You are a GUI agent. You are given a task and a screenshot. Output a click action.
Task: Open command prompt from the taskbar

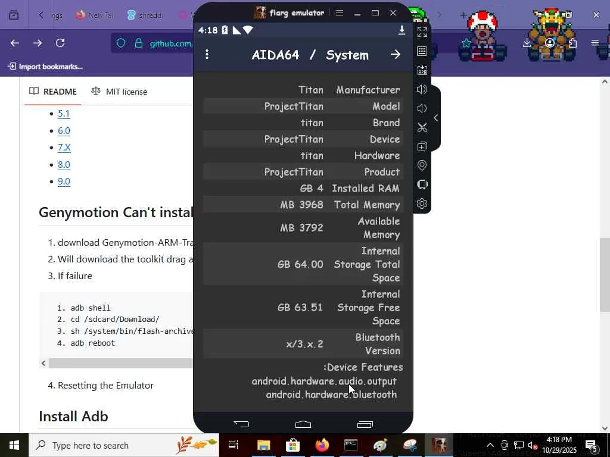(x=351, y=445)
